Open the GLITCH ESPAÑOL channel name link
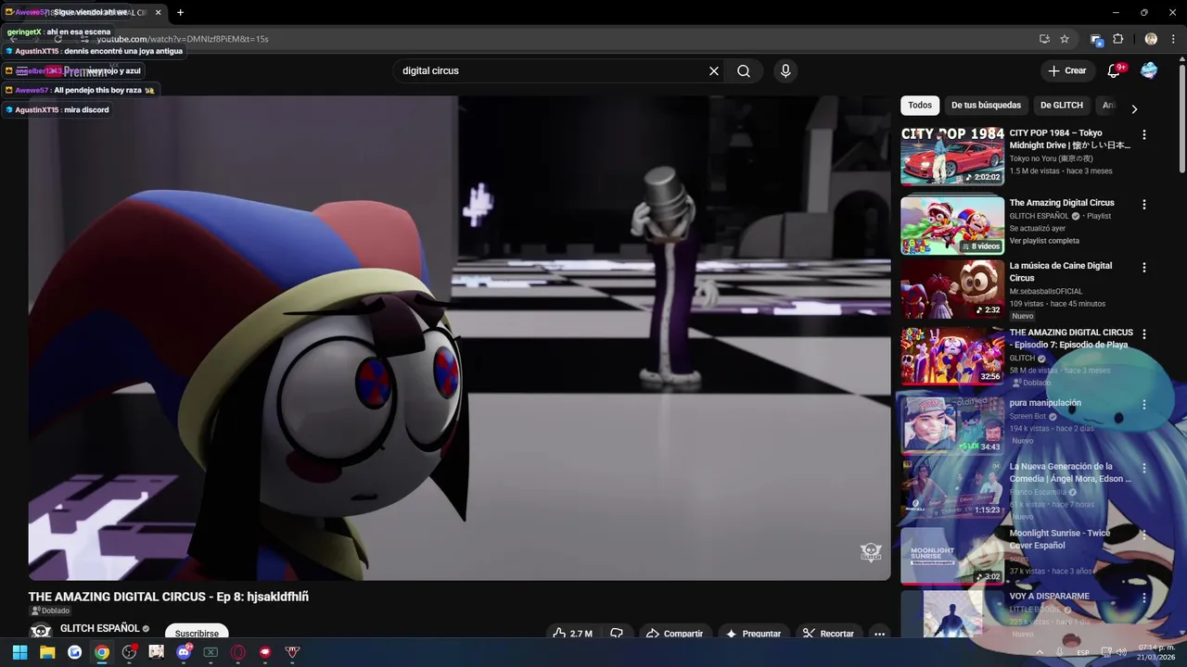The height and width of the screenshot is (667, 1187). click(x=99, y=628)
